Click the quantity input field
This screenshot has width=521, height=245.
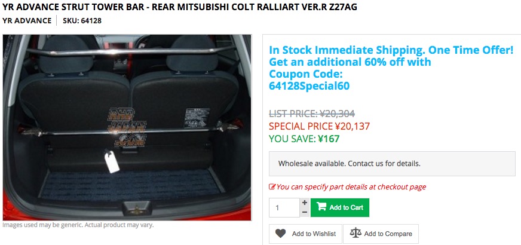click(x=284, y=208)
